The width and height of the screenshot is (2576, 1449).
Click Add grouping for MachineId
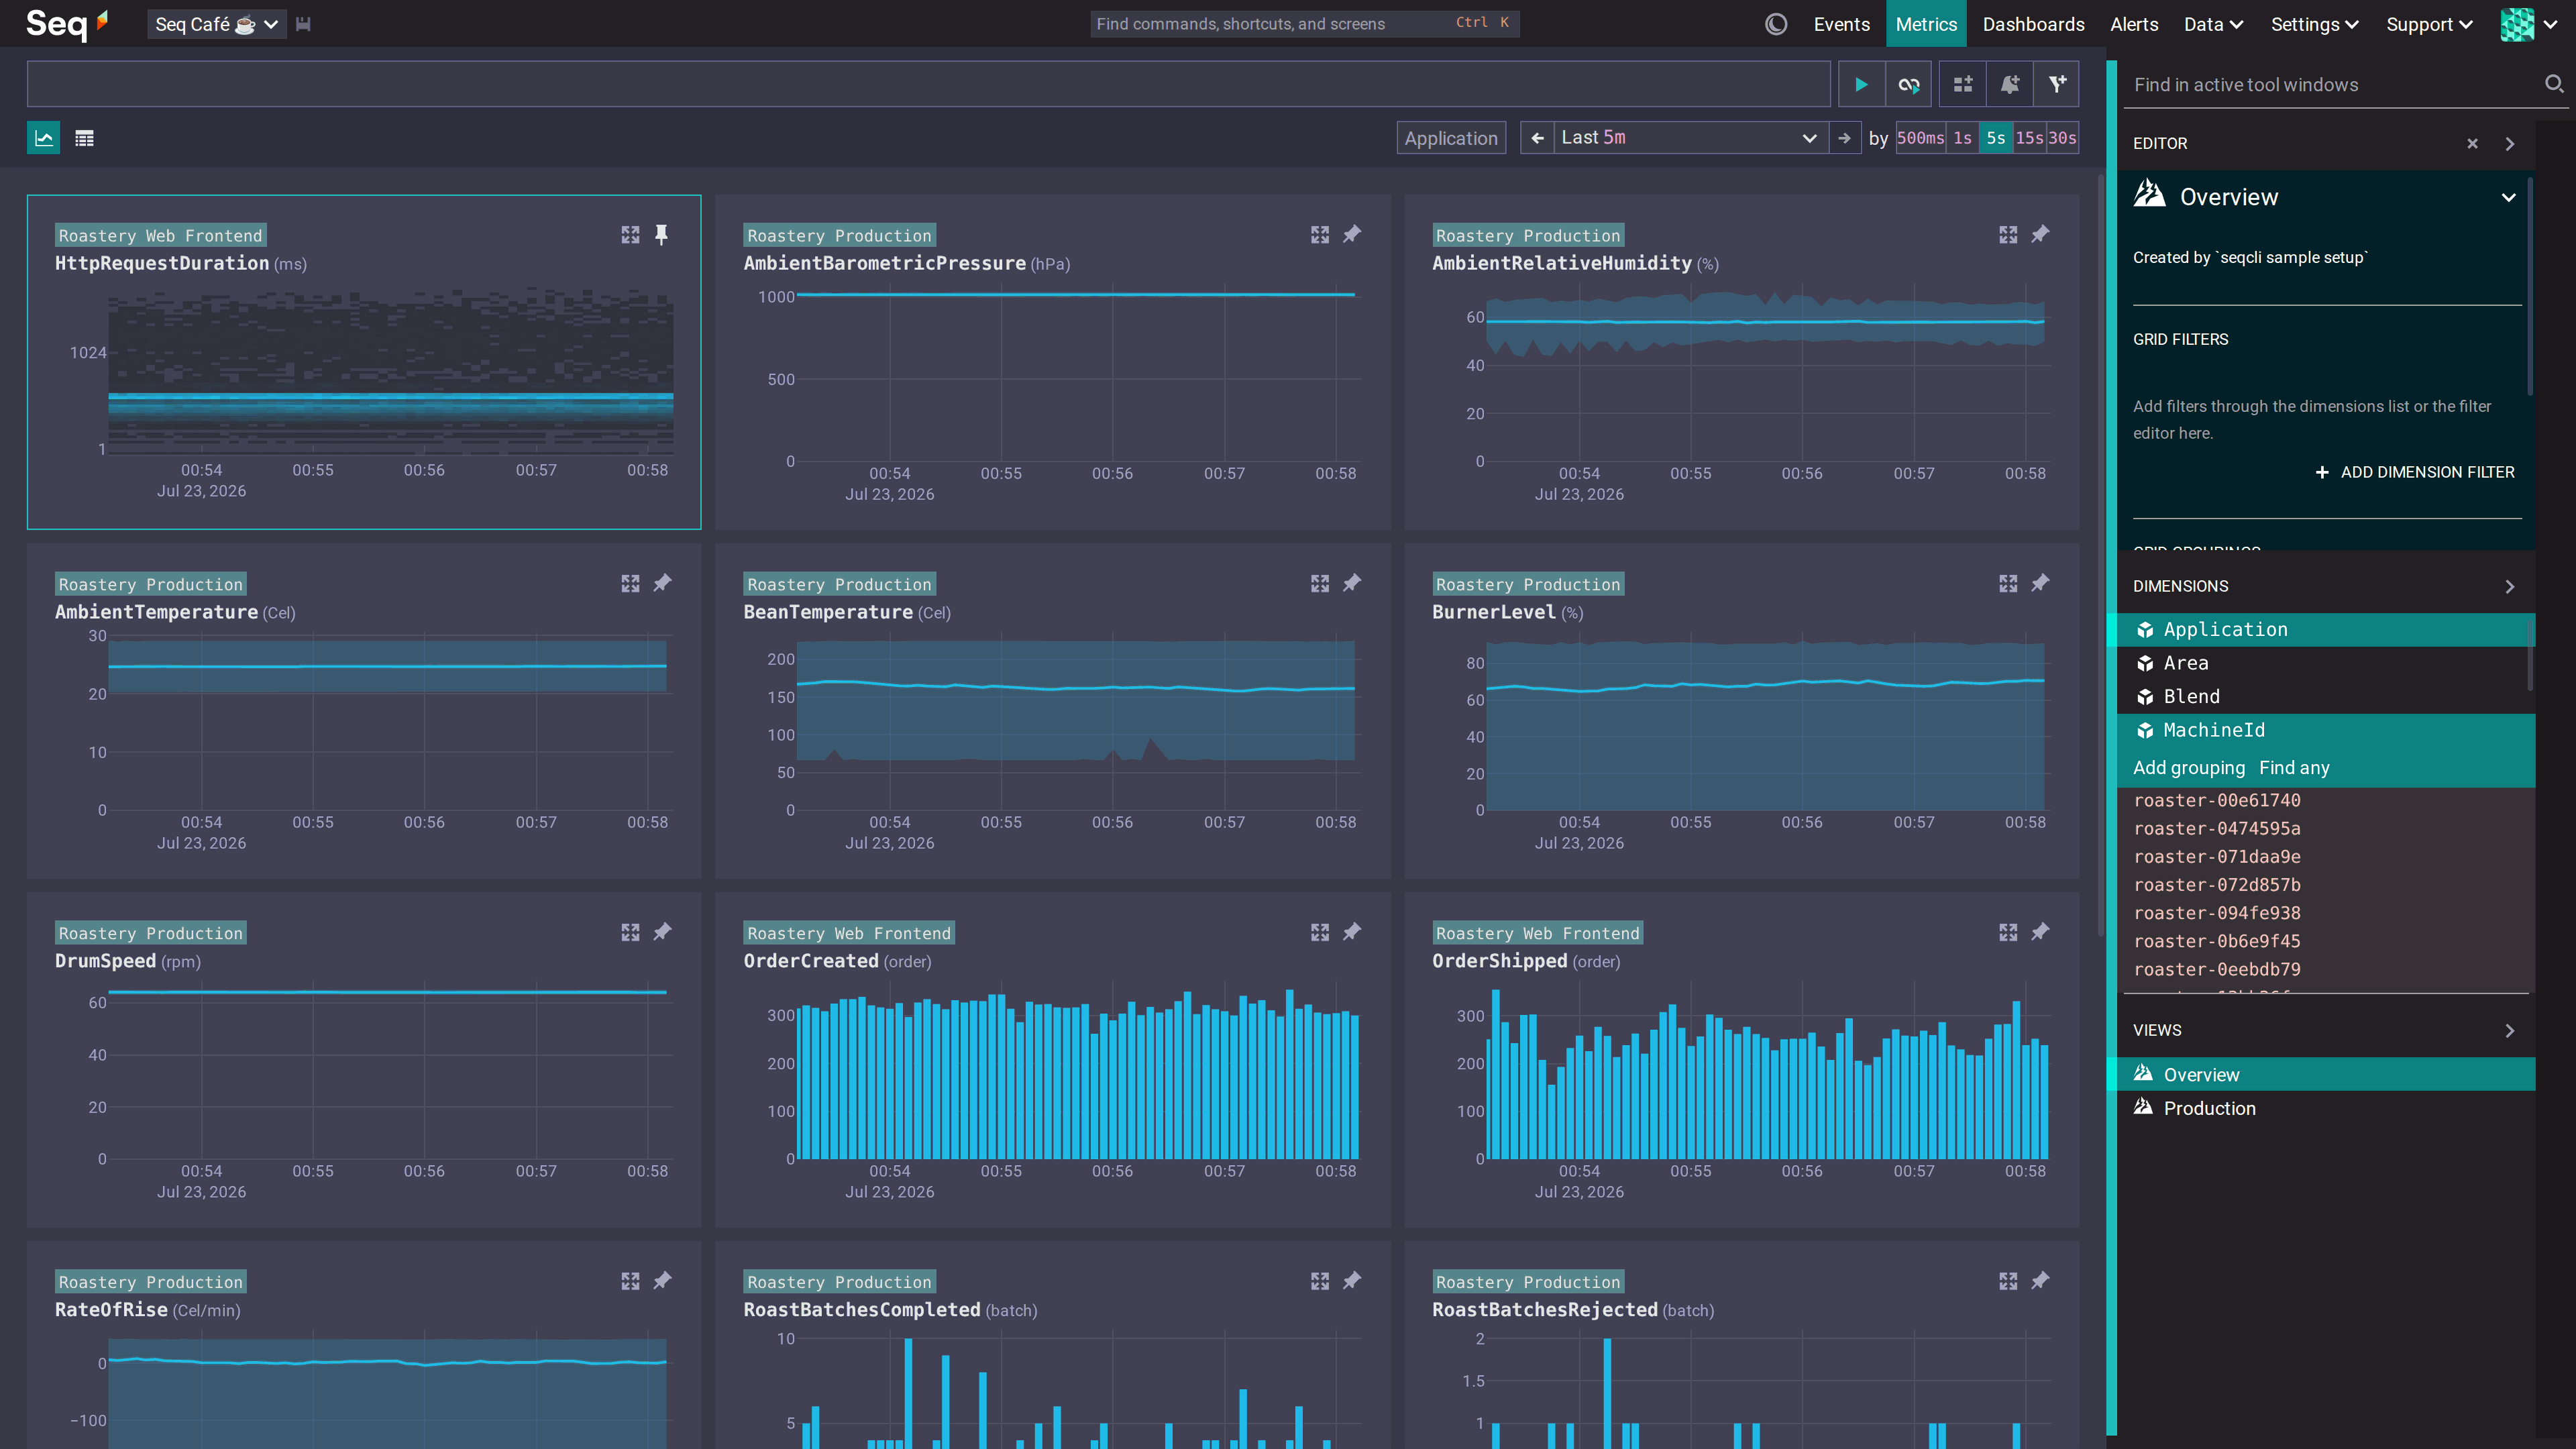tap(2189, 768)
